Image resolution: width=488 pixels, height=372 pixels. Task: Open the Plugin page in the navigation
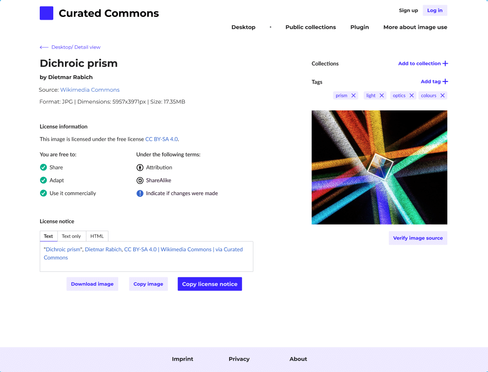pos(359,27)
